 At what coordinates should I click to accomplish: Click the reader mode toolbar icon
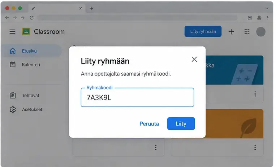click(x=250, y=18)
